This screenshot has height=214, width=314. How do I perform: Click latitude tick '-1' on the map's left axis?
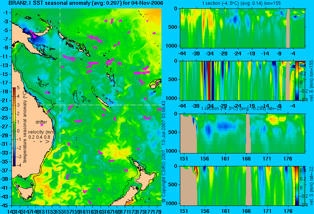5,13
